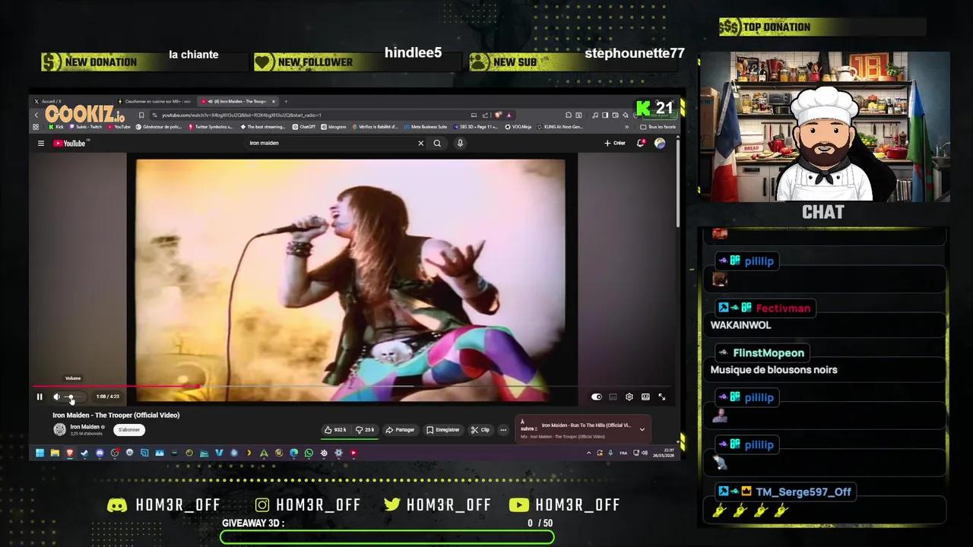
Task: Expand the 'À suivre' playlist panel
Action: [642, 429]
